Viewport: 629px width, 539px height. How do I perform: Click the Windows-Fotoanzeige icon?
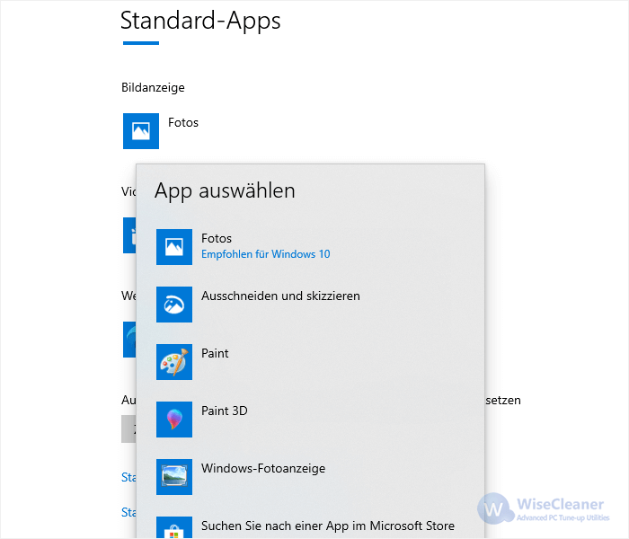(174, 476)
